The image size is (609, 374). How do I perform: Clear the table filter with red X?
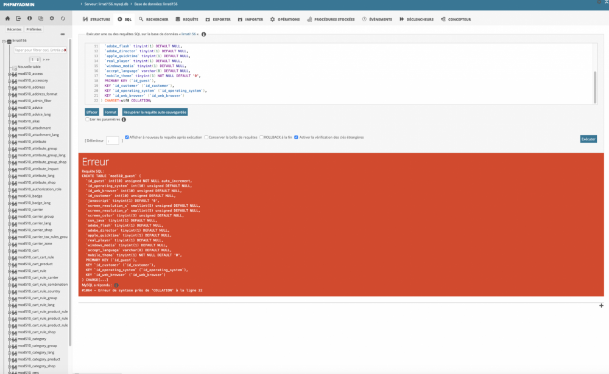65,50
